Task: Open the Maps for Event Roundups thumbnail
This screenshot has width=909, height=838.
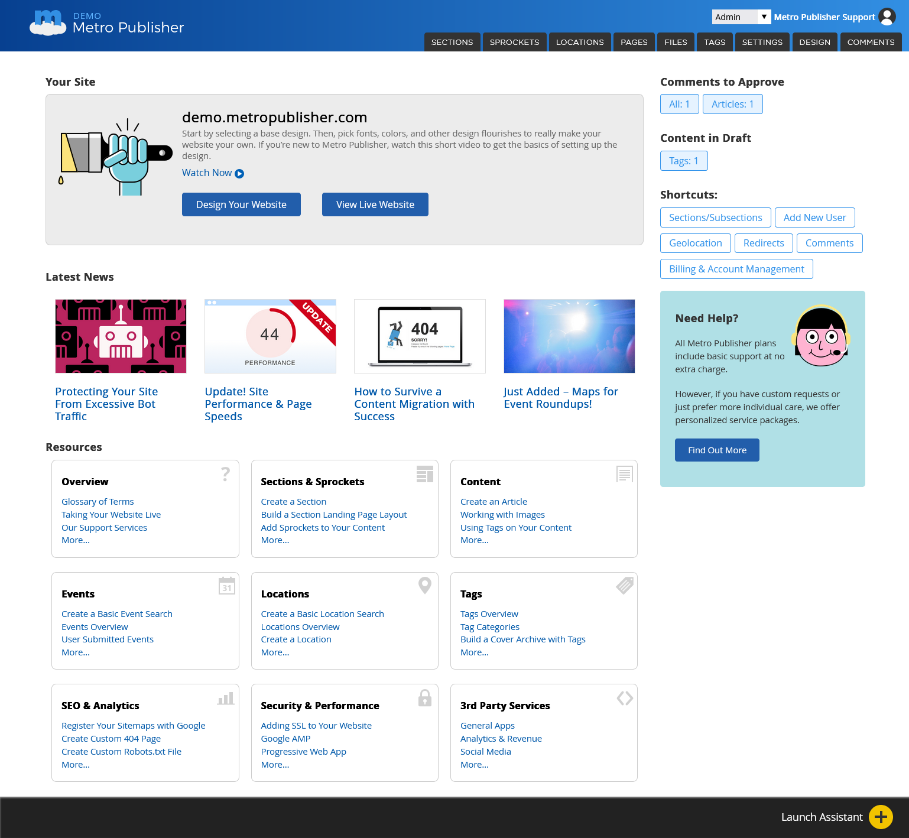Action: (x=569, y=336)
